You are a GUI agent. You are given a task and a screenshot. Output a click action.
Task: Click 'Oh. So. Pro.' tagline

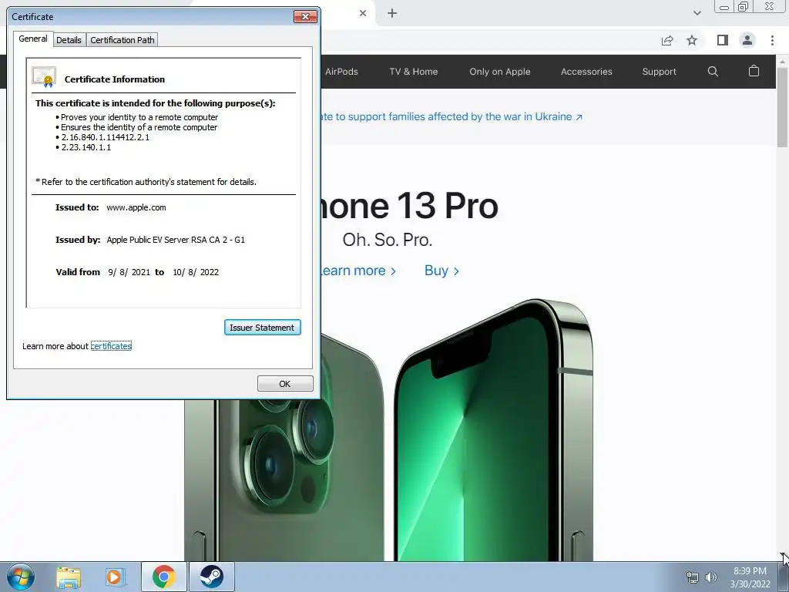(x=388, y=240)
